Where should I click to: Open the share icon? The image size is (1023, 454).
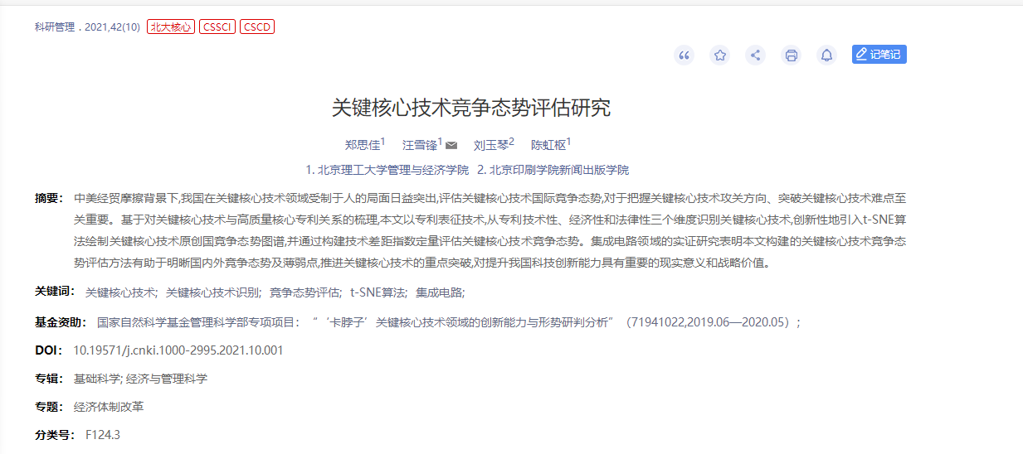coord(755,56)
